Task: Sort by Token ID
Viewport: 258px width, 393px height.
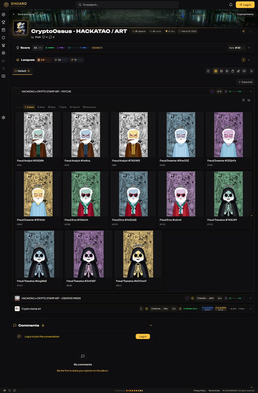Action: click(x=75, y=107)
